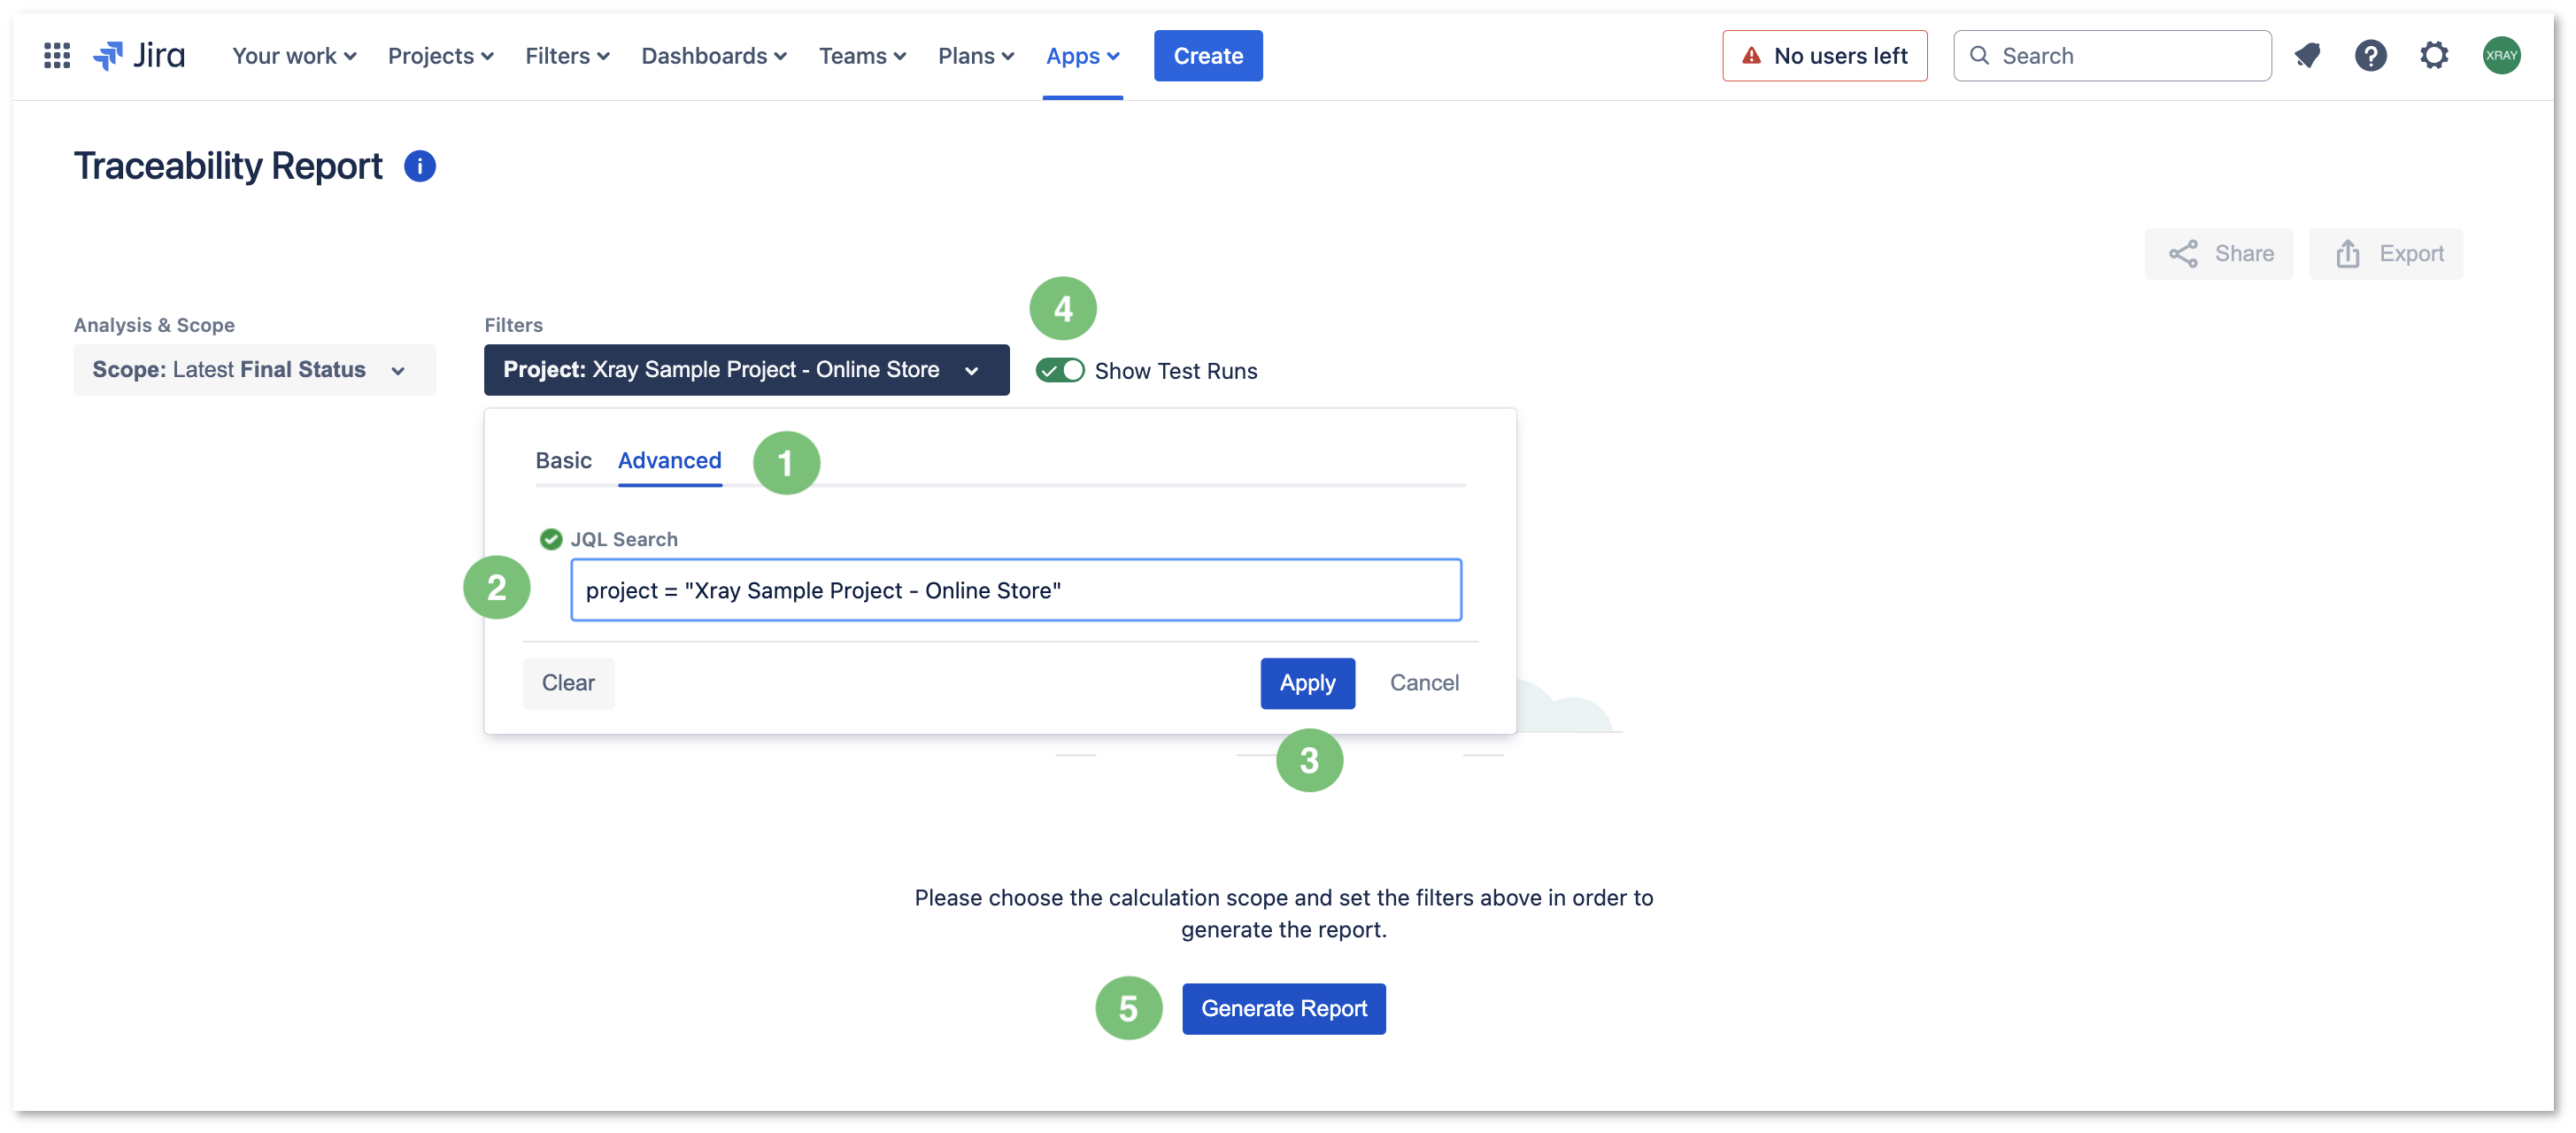Click the Create button
Screen dimensions: 2576x1133
(1207, 56)
